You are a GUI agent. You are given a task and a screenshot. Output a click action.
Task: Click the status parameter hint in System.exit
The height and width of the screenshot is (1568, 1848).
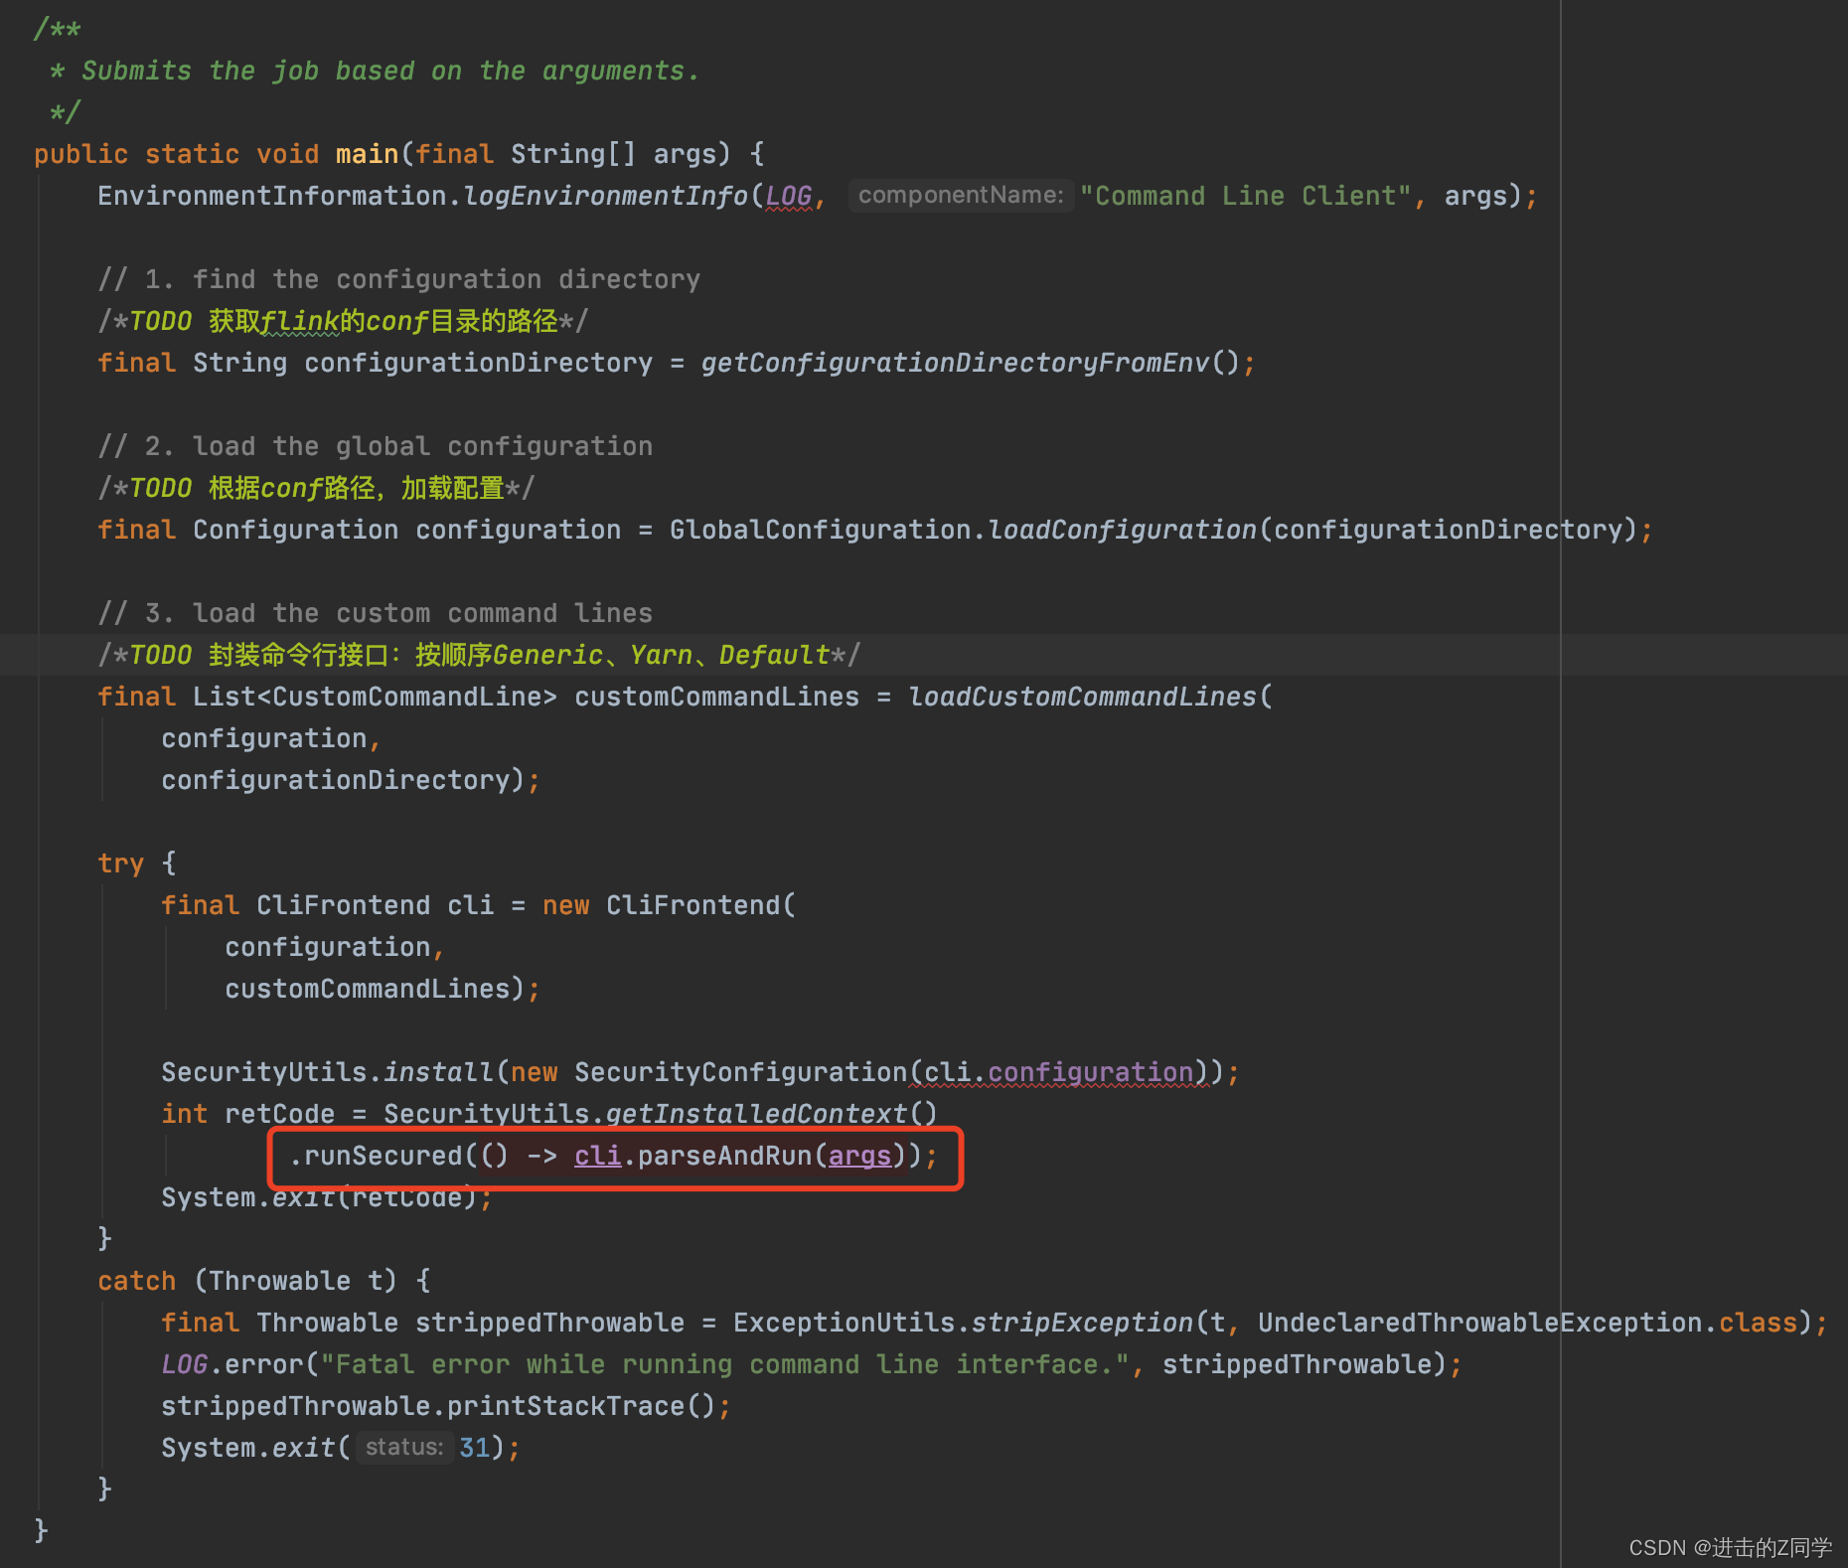click(404, 1448)
